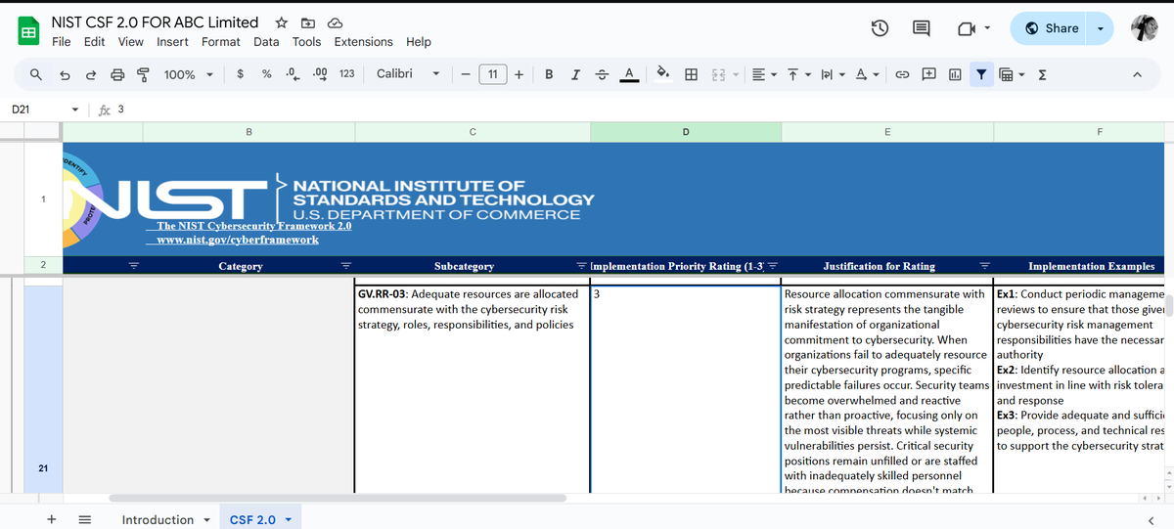Open the borders tool

(x=691, y=74)
